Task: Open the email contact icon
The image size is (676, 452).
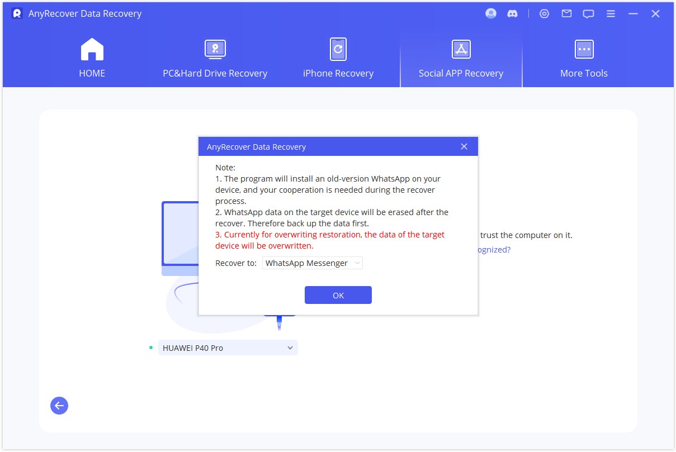Action: pyautogui.click(x=566, y=13)
